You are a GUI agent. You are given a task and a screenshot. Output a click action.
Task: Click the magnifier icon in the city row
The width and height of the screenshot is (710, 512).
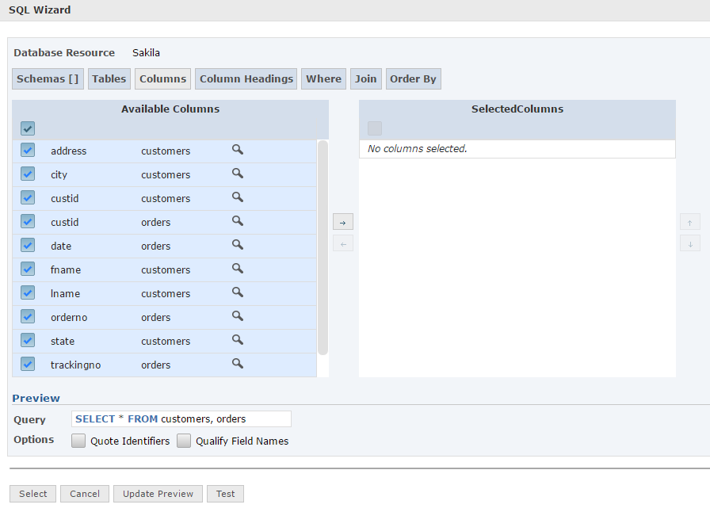[237, 174]
